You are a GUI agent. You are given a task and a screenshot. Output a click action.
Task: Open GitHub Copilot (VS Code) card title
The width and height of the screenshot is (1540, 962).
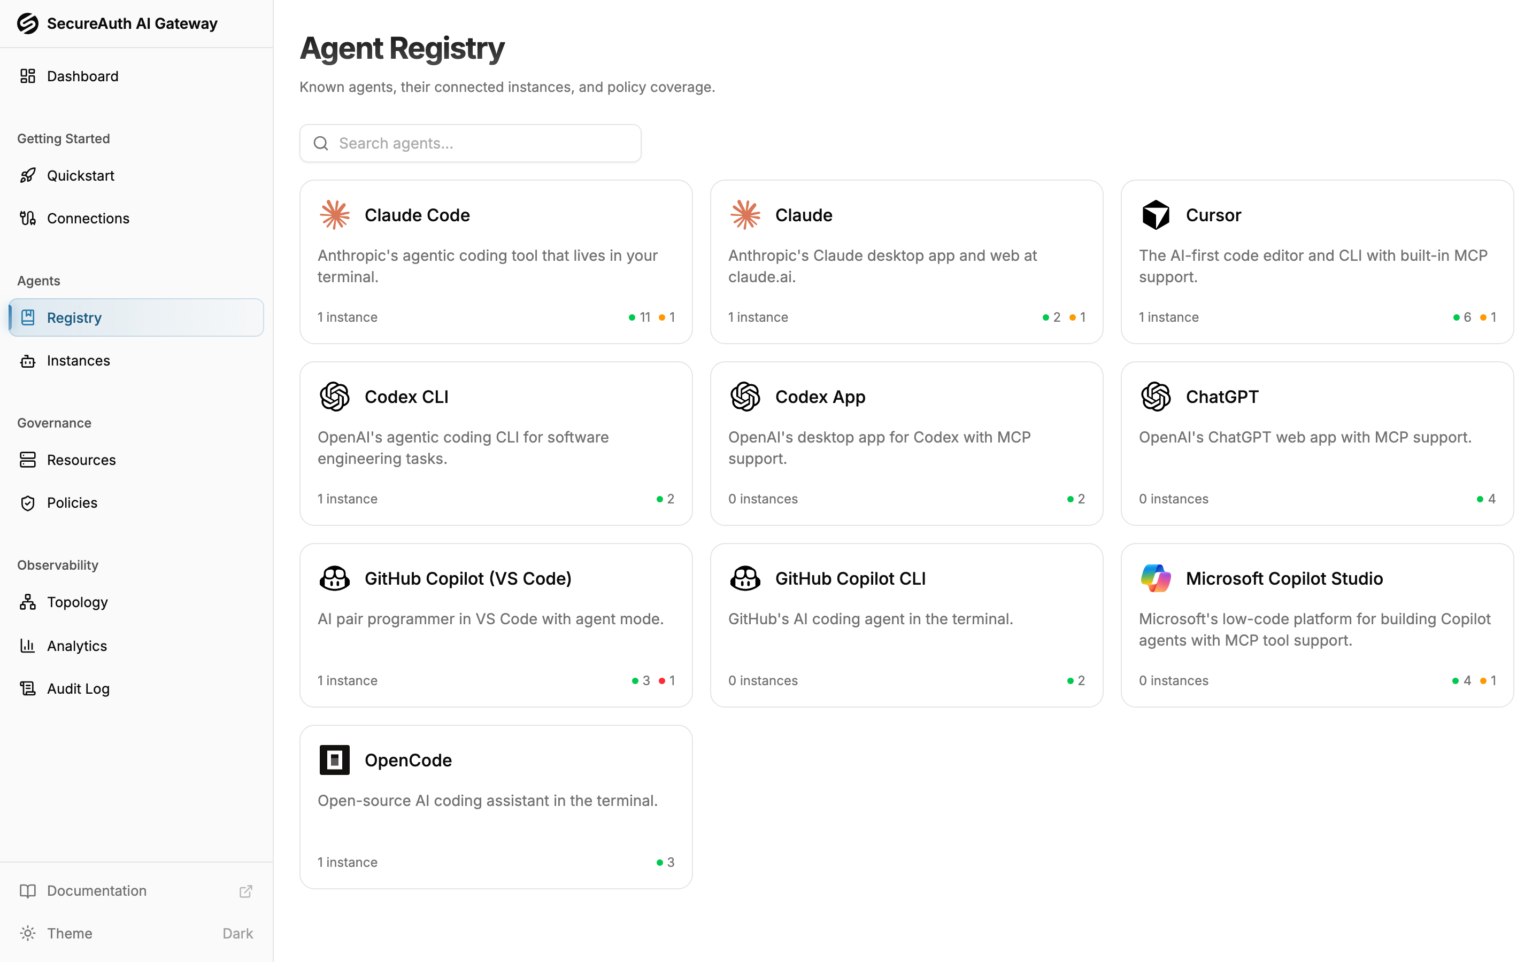click(468, 578)
